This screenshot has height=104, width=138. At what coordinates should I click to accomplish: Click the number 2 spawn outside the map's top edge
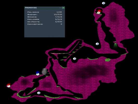(x=104, y=3)
